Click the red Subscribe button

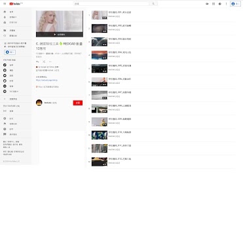tap(78, 103)
